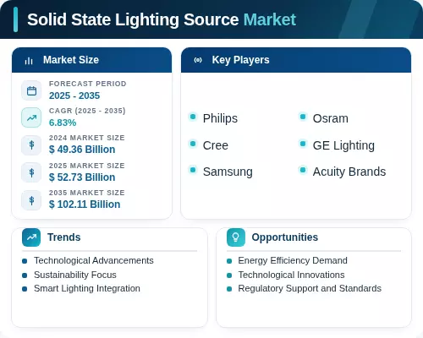This screenshot has width=423, height=338.
Task: Select Philips in Key Players
Action: click(x=220, y=118)
